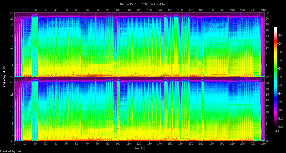Click the "DC" label left of lower channel
The height and width of the screenshot is (153, 286).
coord(12,141)
